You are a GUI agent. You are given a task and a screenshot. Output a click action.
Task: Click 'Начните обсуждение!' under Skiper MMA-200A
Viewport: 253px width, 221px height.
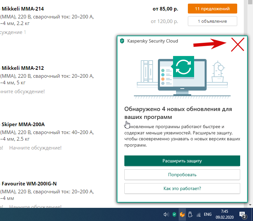point(35,148)
